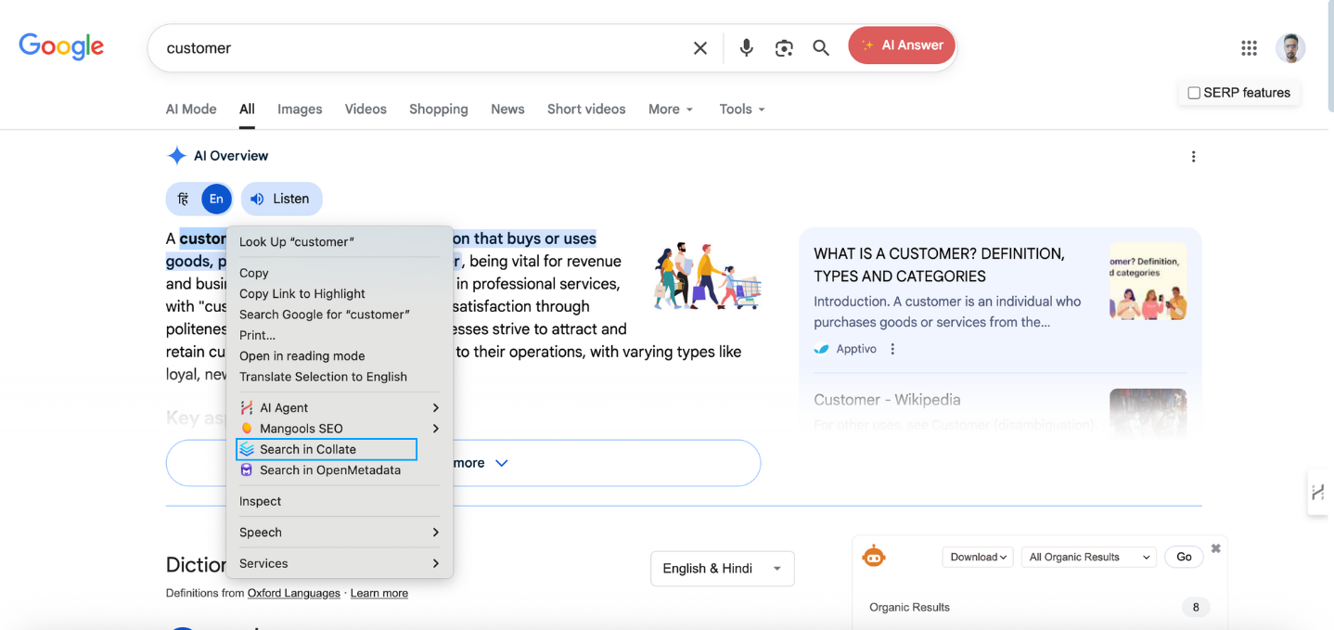1334x630 pixels.
Task: Choose Copy Link to Highlight
Action: coord(339,294)
